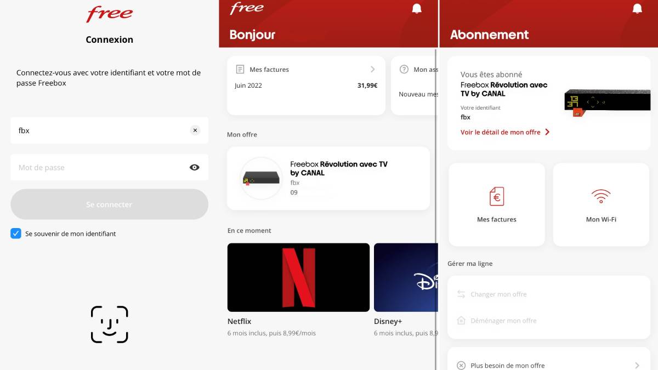Open the Freebox Révolution offer card
Image resolution: width=658 pixels, height=370 pixels.
[328, 178]
